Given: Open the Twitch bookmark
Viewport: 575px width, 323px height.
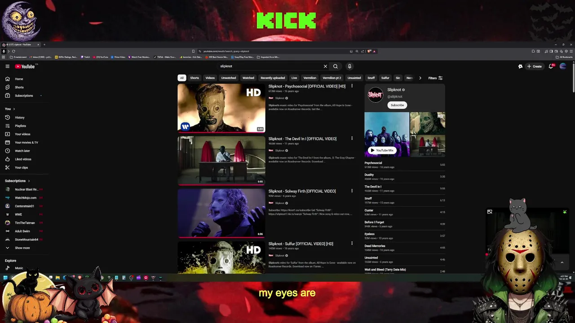Looking at the screenshot, I should click(x=85, y=57).
